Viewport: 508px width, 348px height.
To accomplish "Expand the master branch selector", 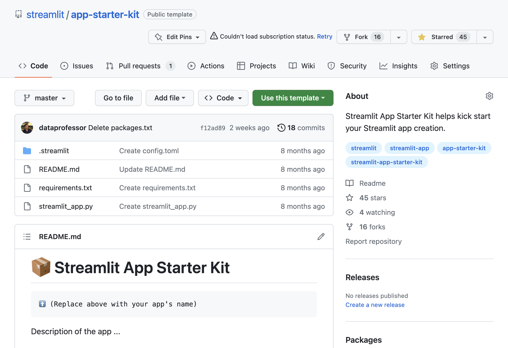I will tap(44, 98).
